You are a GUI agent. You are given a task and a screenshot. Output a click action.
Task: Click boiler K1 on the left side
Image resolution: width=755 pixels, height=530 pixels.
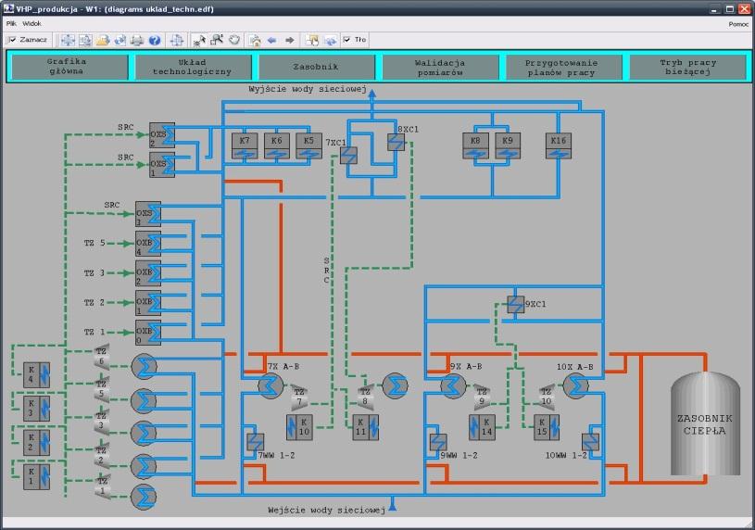coord(37,477)
